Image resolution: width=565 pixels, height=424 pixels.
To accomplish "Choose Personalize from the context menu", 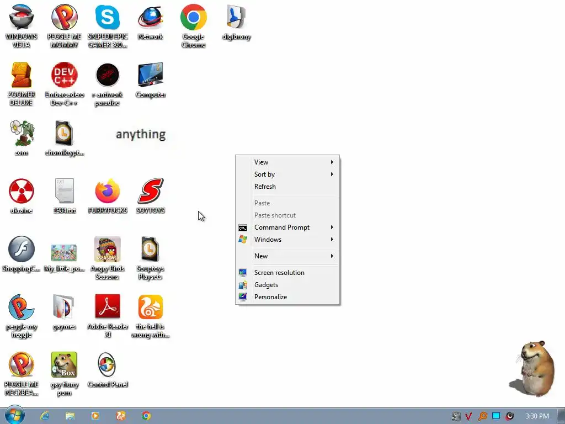I will tap(287, 297).
